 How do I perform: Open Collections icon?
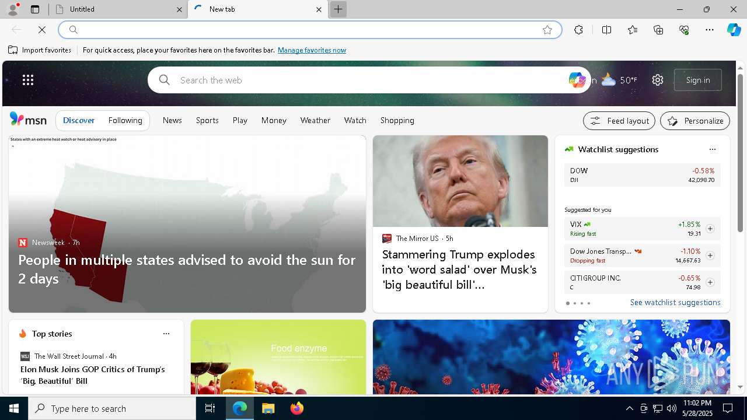(x=658, y=30)
